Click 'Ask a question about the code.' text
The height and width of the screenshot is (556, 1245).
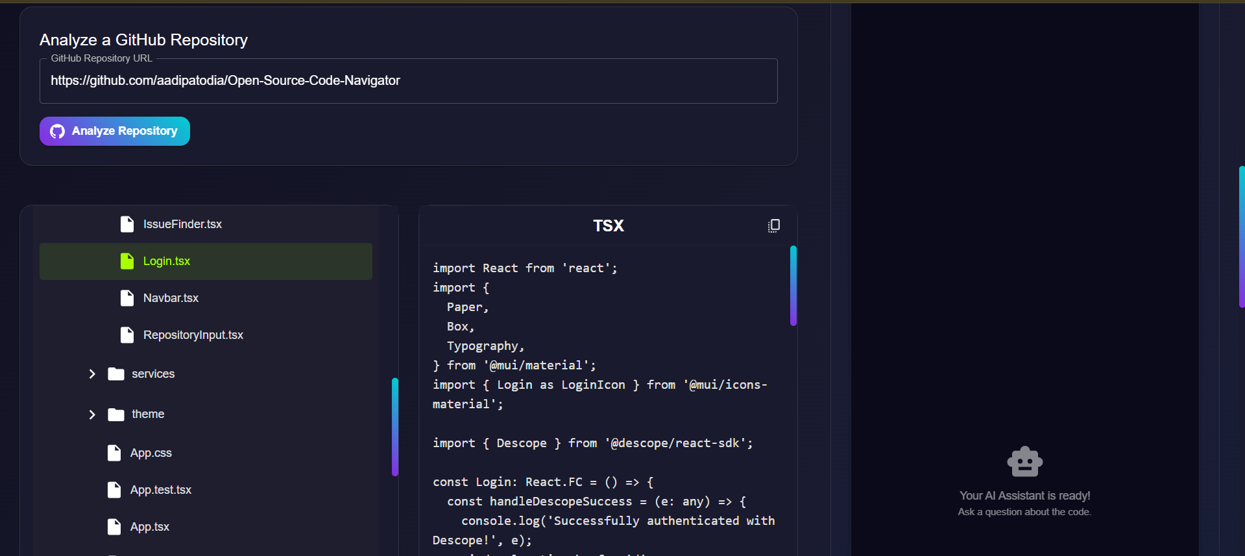coord(1025,512)
